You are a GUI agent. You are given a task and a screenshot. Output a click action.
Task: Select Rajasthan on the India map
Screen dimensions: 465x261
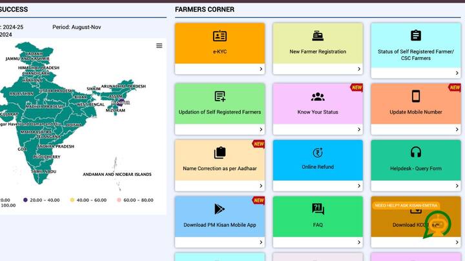[21, 93]
